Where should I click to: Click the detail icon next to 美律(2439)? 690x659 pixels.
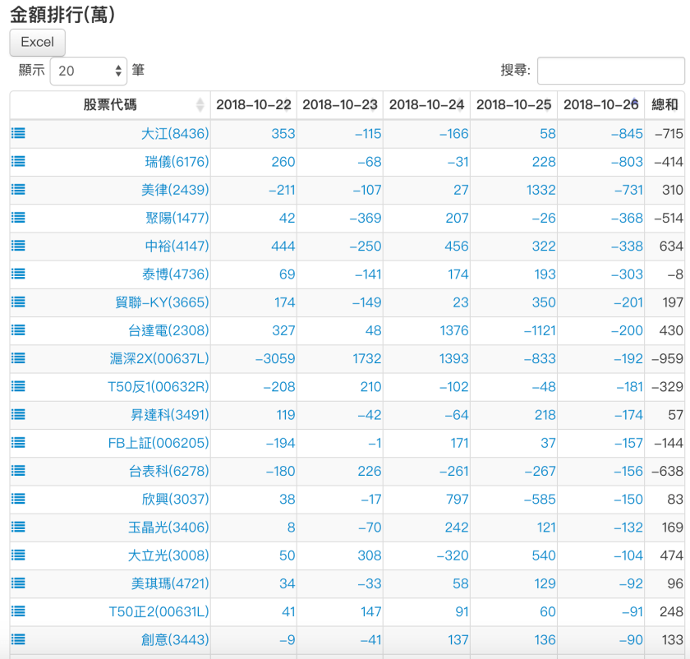click(17, 189)
